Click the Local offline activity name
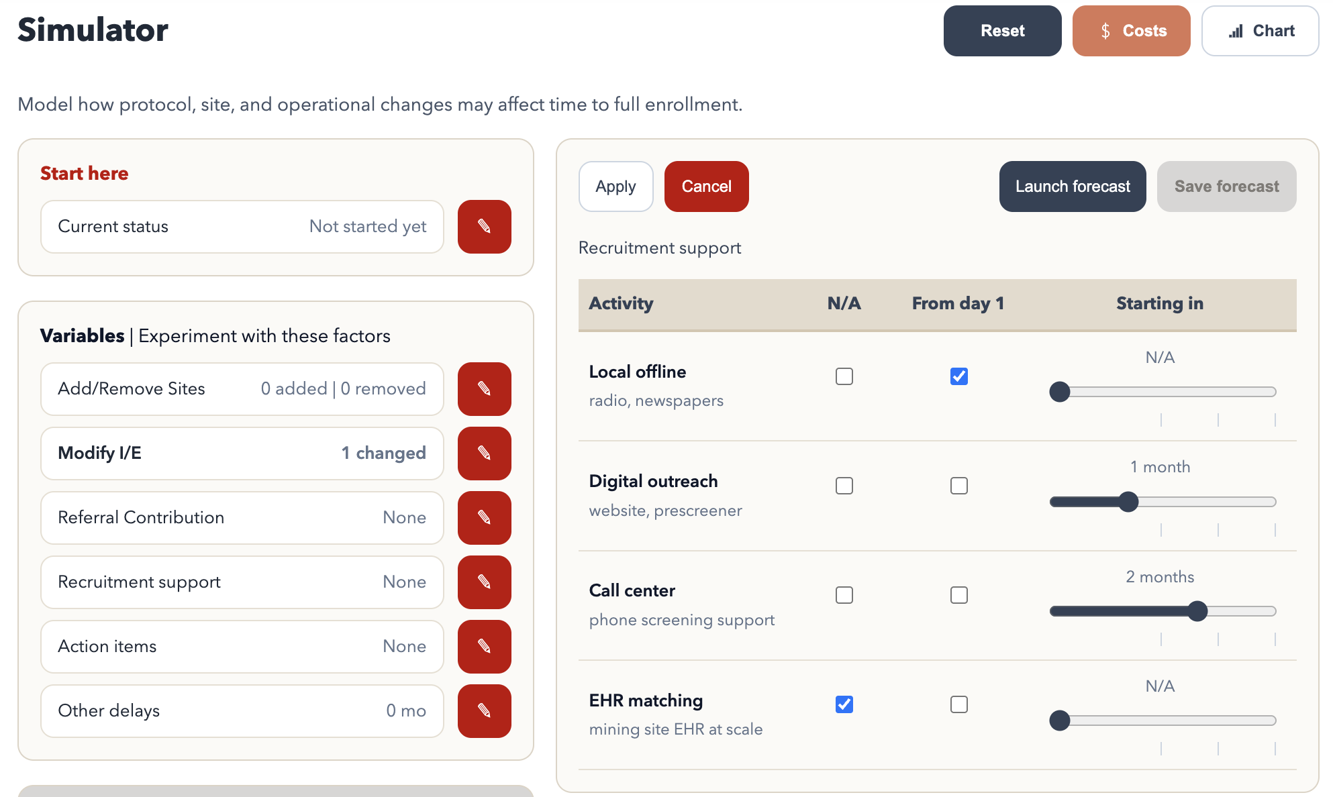 click(637, 372)
